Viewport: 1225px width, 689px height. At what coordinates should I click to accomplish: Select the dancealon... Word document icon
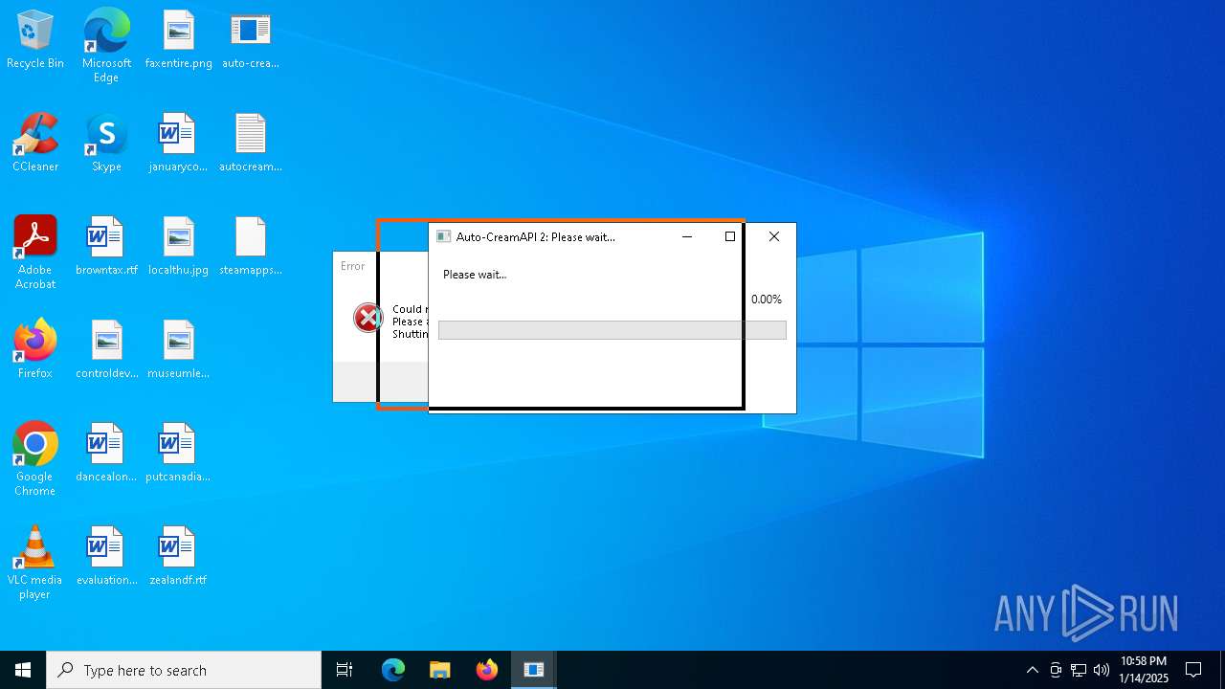coord(106,454)
